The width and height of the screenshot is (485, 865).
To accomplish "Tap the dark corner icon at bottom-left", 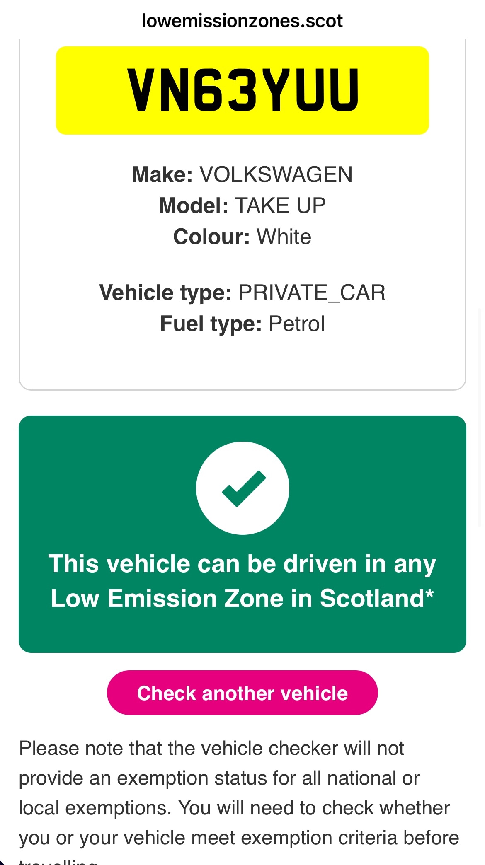I will click(2, 862).
